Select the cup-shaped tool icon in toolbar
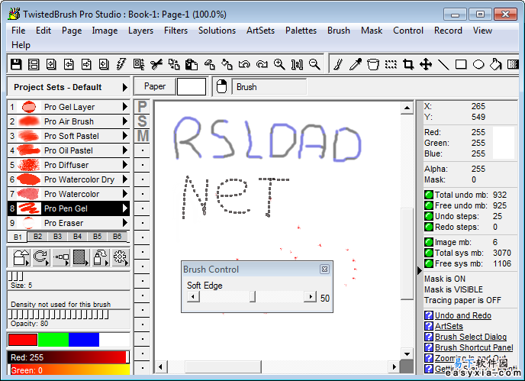 pyautogui.click(x=373, y=64)
